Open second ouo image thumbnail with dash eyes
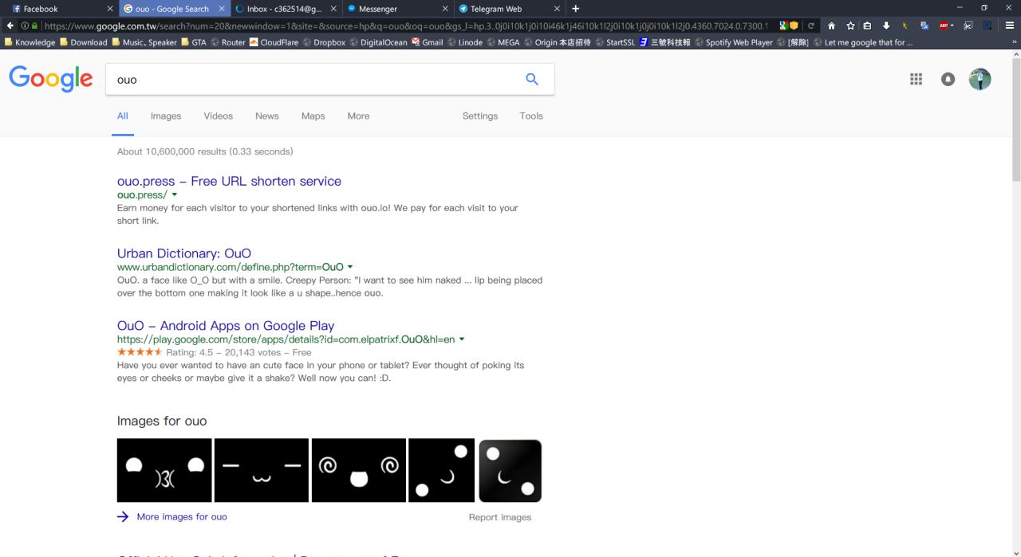 [x=262, y=470]
